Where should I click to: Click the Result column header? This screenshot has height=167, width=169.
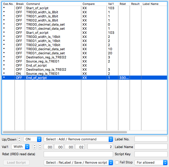(x=136, y=4)
